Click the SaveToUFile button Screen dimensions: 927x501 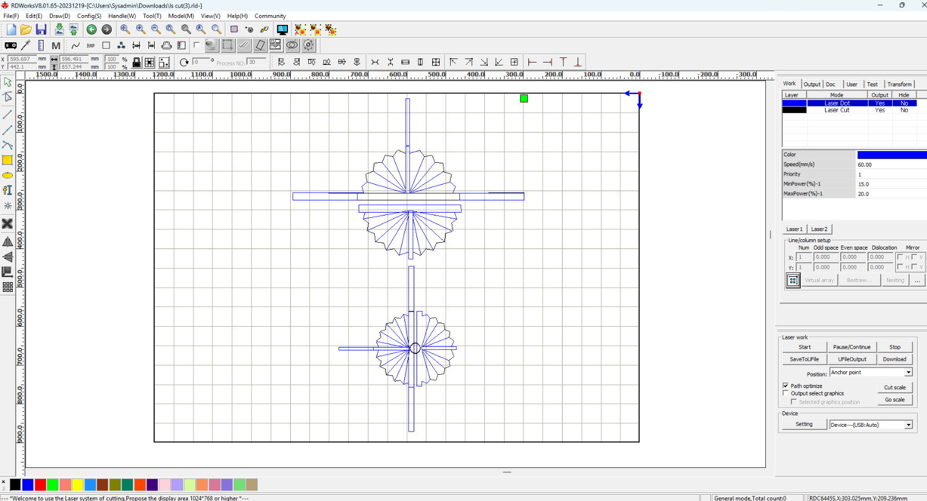pos(805,360)
